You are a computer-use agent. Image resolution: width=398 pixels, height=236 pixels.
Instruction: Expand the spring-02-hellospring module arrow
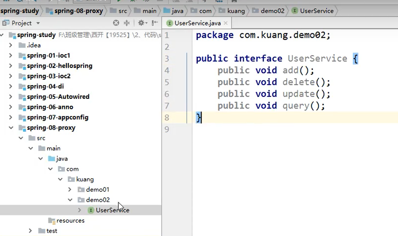11,66
